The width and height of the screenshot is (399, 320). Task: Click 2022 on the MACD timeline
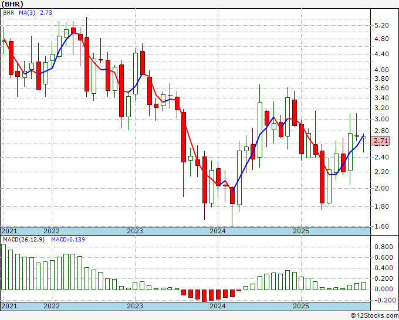point(52,306)
